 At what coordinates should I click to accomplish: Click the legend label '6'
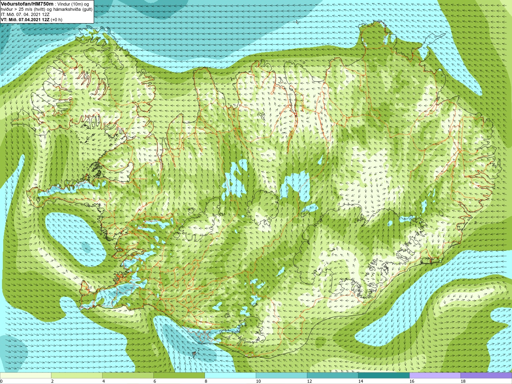click(155, 382)
